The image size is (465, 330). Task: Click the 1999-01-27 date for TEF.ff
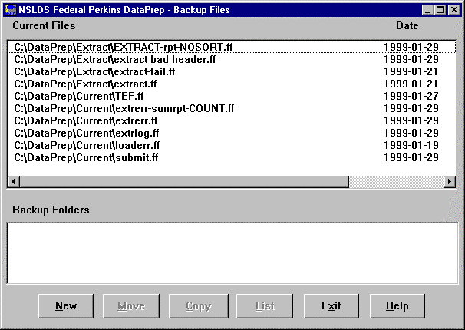point(411,96)
